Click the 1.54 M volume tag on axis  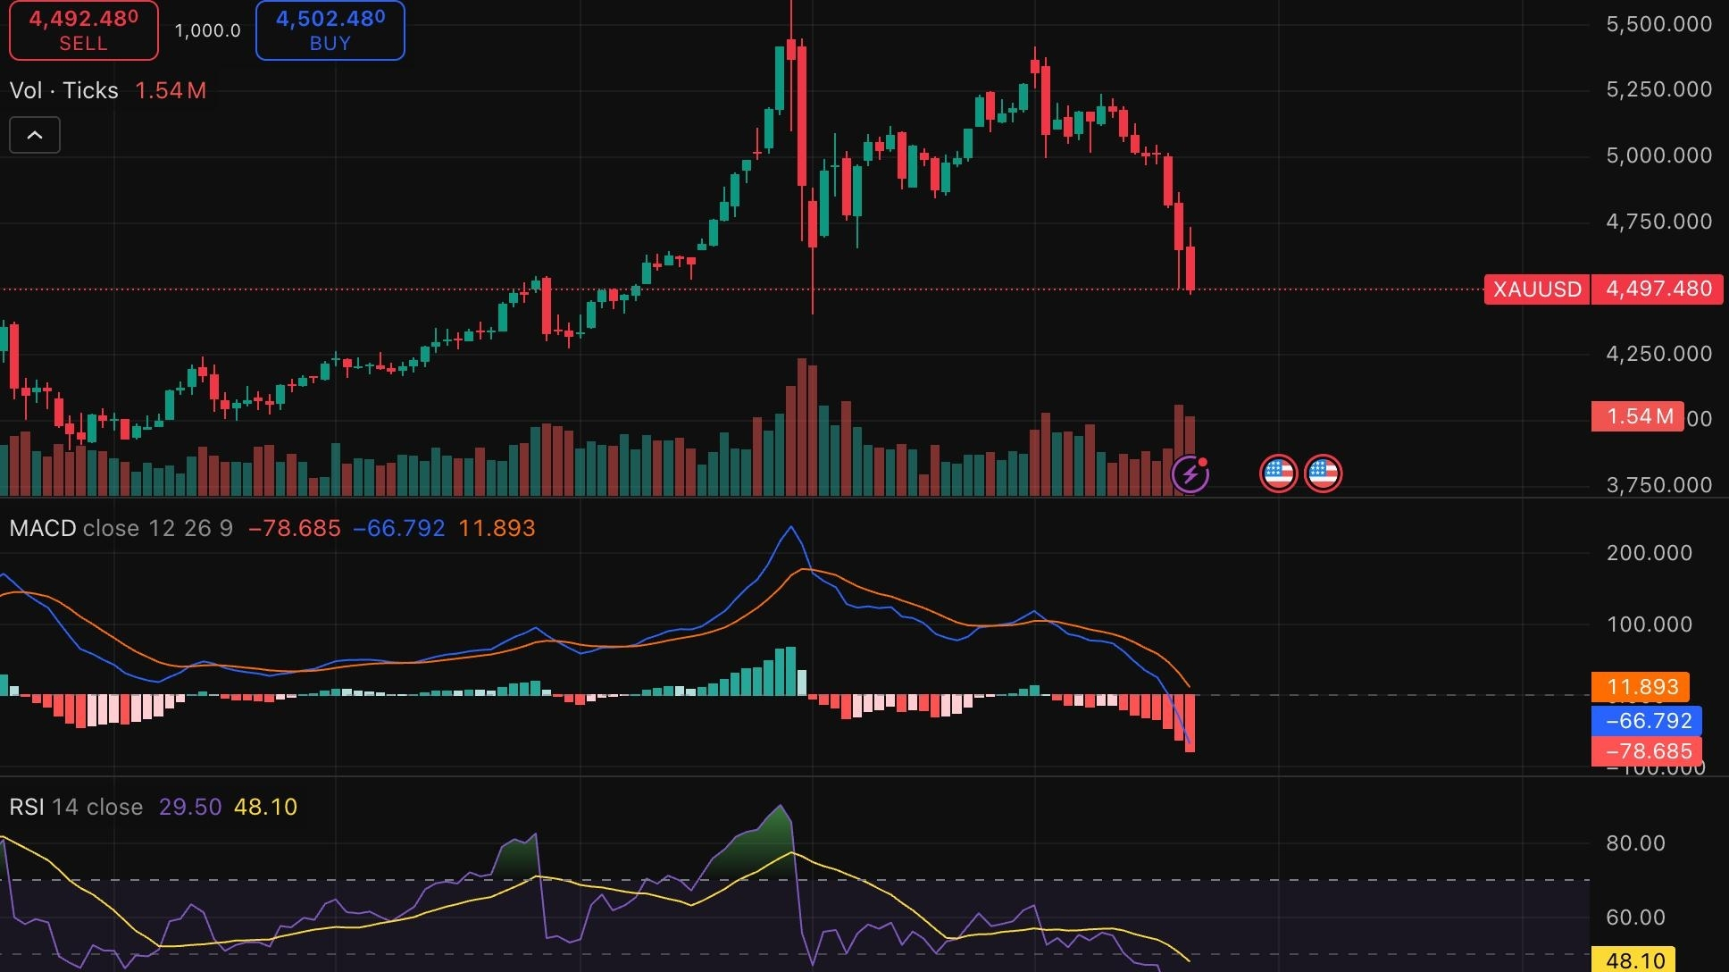[1638, 416]
